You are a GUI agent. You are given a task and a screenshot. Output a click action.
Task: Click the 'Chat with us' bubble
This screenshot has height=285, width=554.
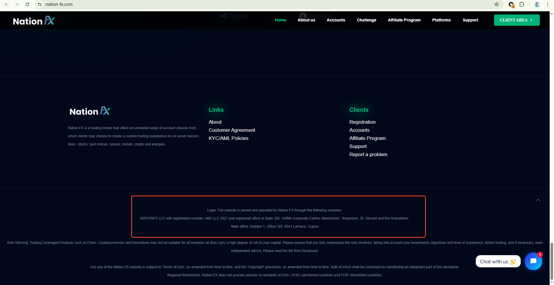(498, 261)
